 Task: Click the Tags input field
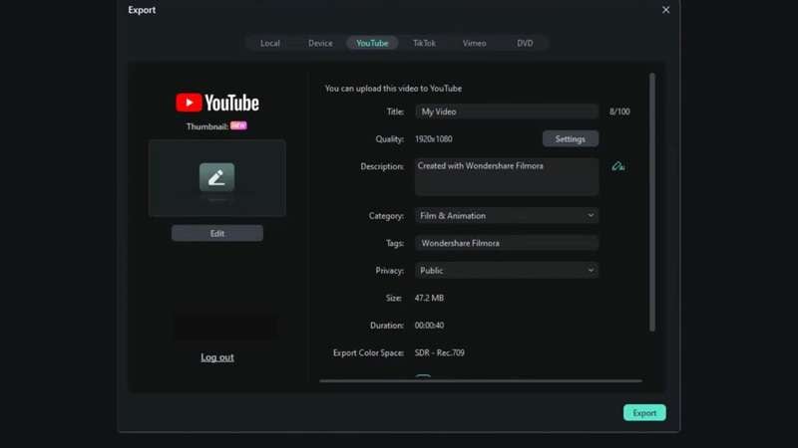pos(507,243)
